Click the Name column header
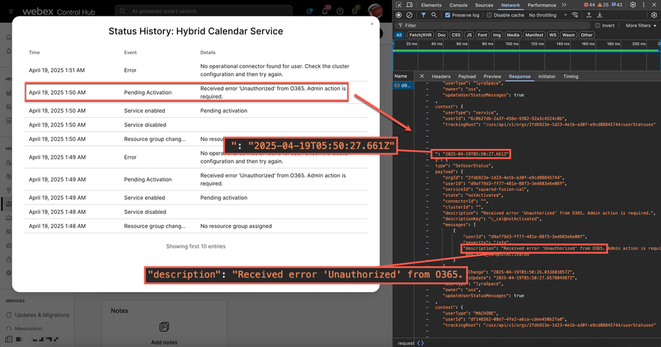 [x=404, y=76]
